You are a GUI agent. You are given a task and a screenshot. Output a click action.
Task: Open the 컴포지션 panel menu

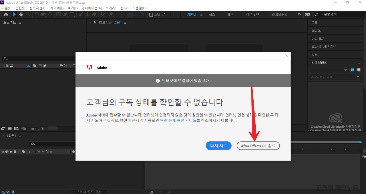(x=125, y=23)
